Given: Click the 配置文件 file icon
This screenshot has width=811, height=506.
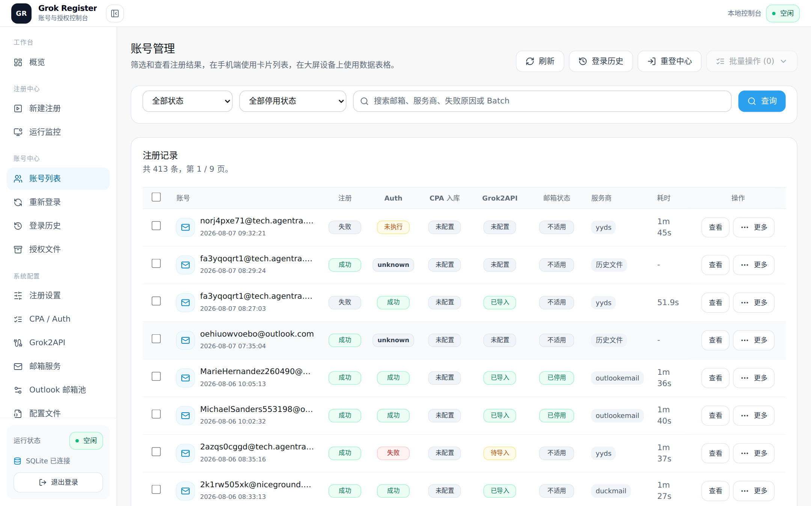Looking at the screenshot, I should pos(18,413).
